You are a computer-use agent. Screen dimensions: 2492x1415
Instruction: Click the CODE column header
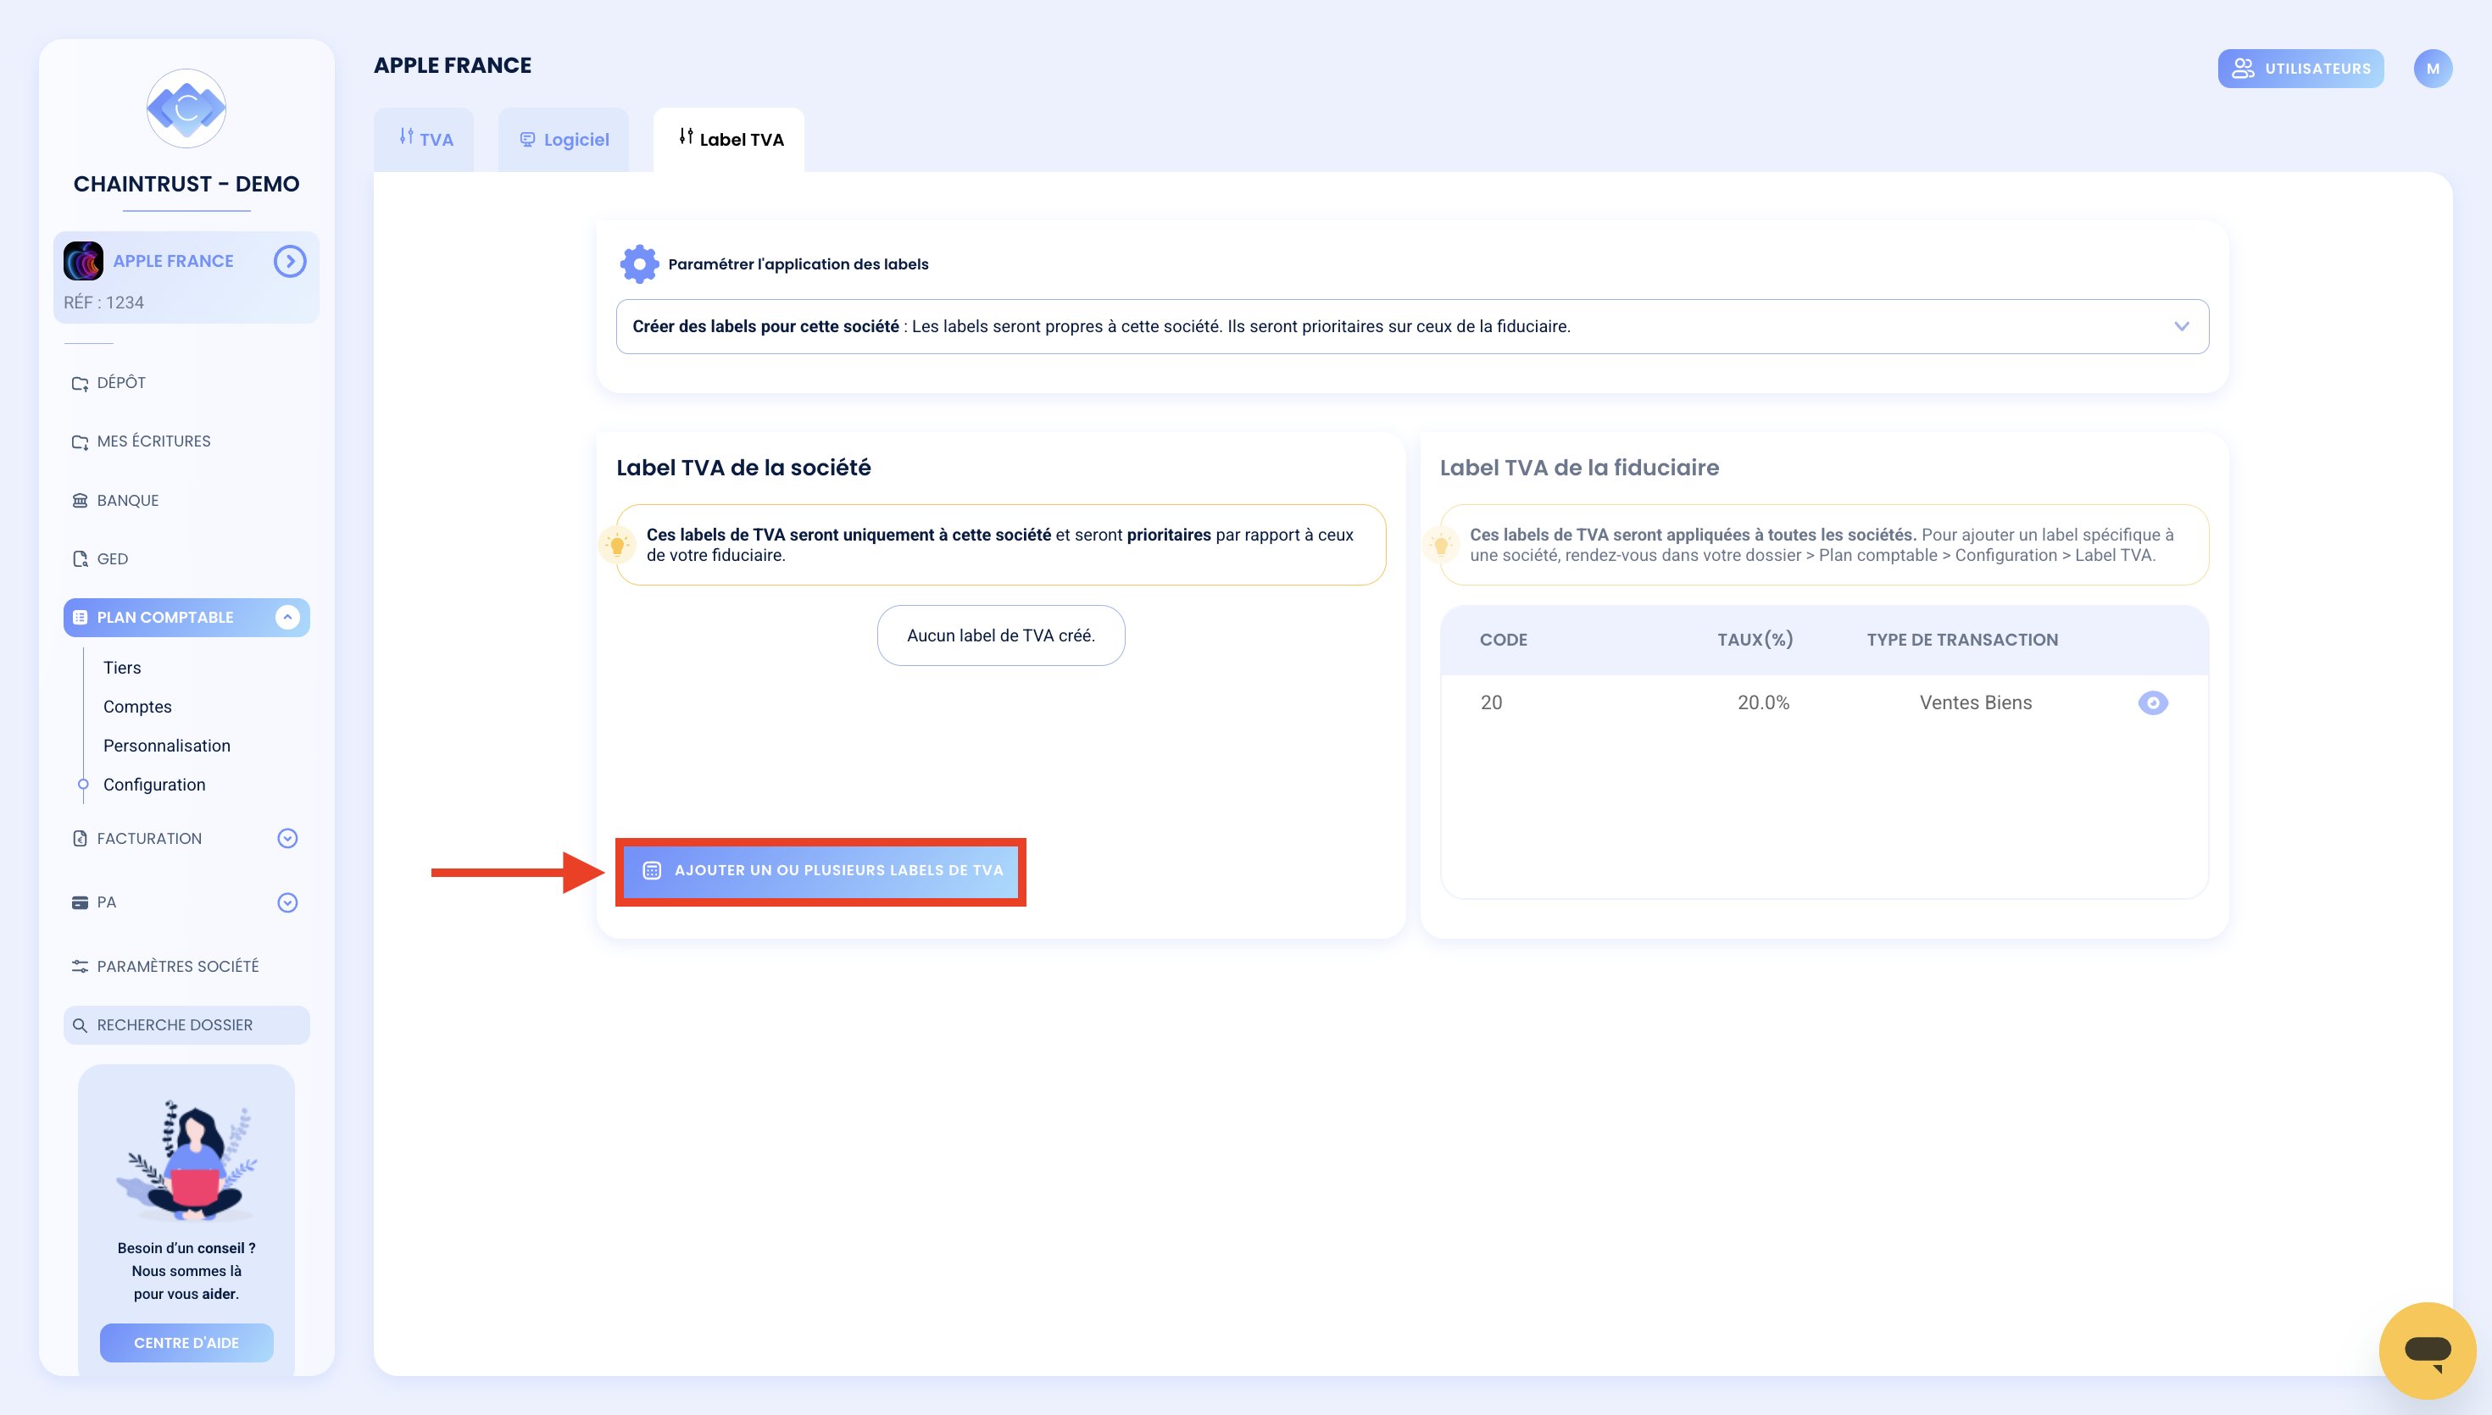point(1504,640)
